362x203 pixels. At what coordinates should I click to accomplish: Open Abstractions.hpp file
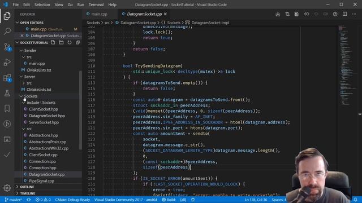(x=44, y=135)
